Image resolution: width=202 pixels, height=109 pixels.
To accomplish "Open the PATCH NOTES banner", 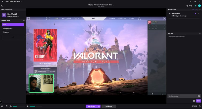I will [x=45, y=64].
